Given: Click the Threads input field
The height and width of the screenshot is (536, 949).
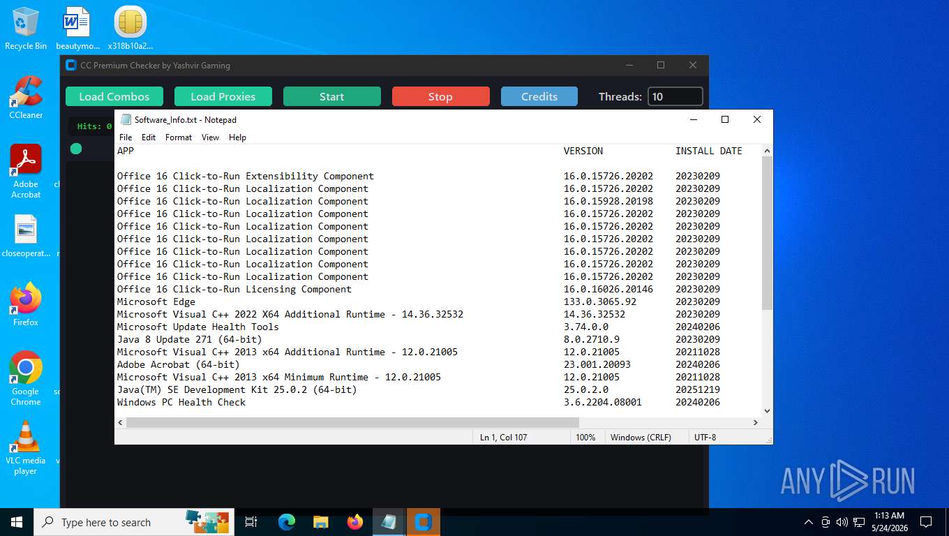Looking at the screenshot, I should point(675,96).
